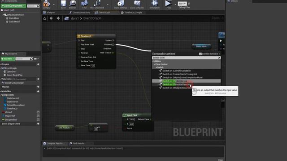This screenshot has height=161, width=287.
Task: Open the Hide Unrelated options dropdown arrow
Action: pos(108,4)
